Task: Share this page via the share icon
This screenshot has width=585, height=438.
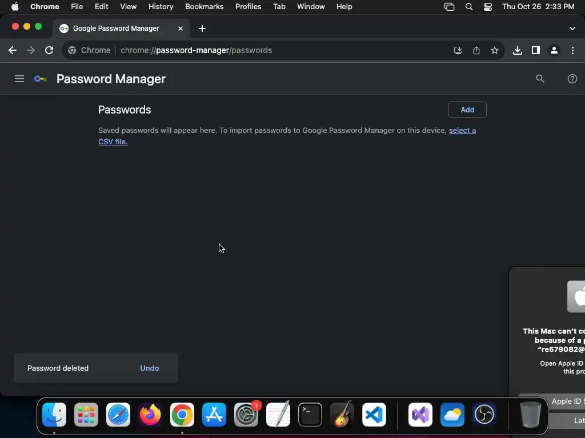Action: (x=476, y=50)
